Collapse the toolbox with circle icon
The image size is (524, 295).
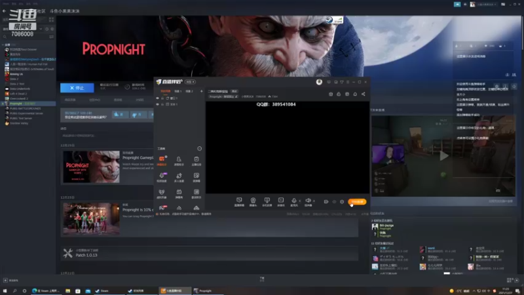199,149
